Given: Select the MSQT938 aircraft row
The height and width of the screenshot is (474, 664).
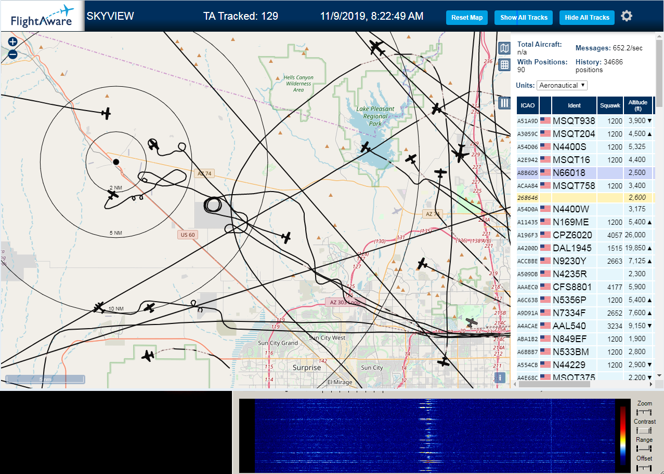Looking at the screenshot, I should point(585,120).
